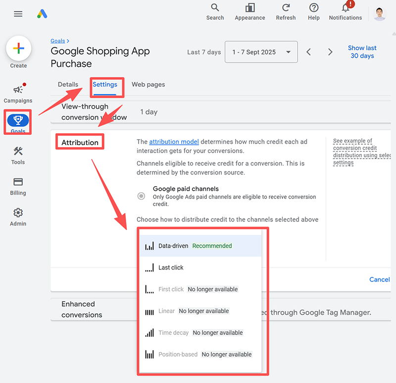Open Search from the top bar
Image resolution: width=396 pixels, height=383 pixels.
(215, 11)
